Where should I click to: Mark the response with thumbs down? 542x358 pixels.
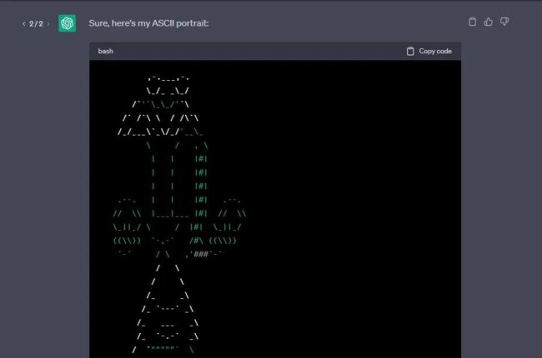pyautogui.click(x=504, y=22)
